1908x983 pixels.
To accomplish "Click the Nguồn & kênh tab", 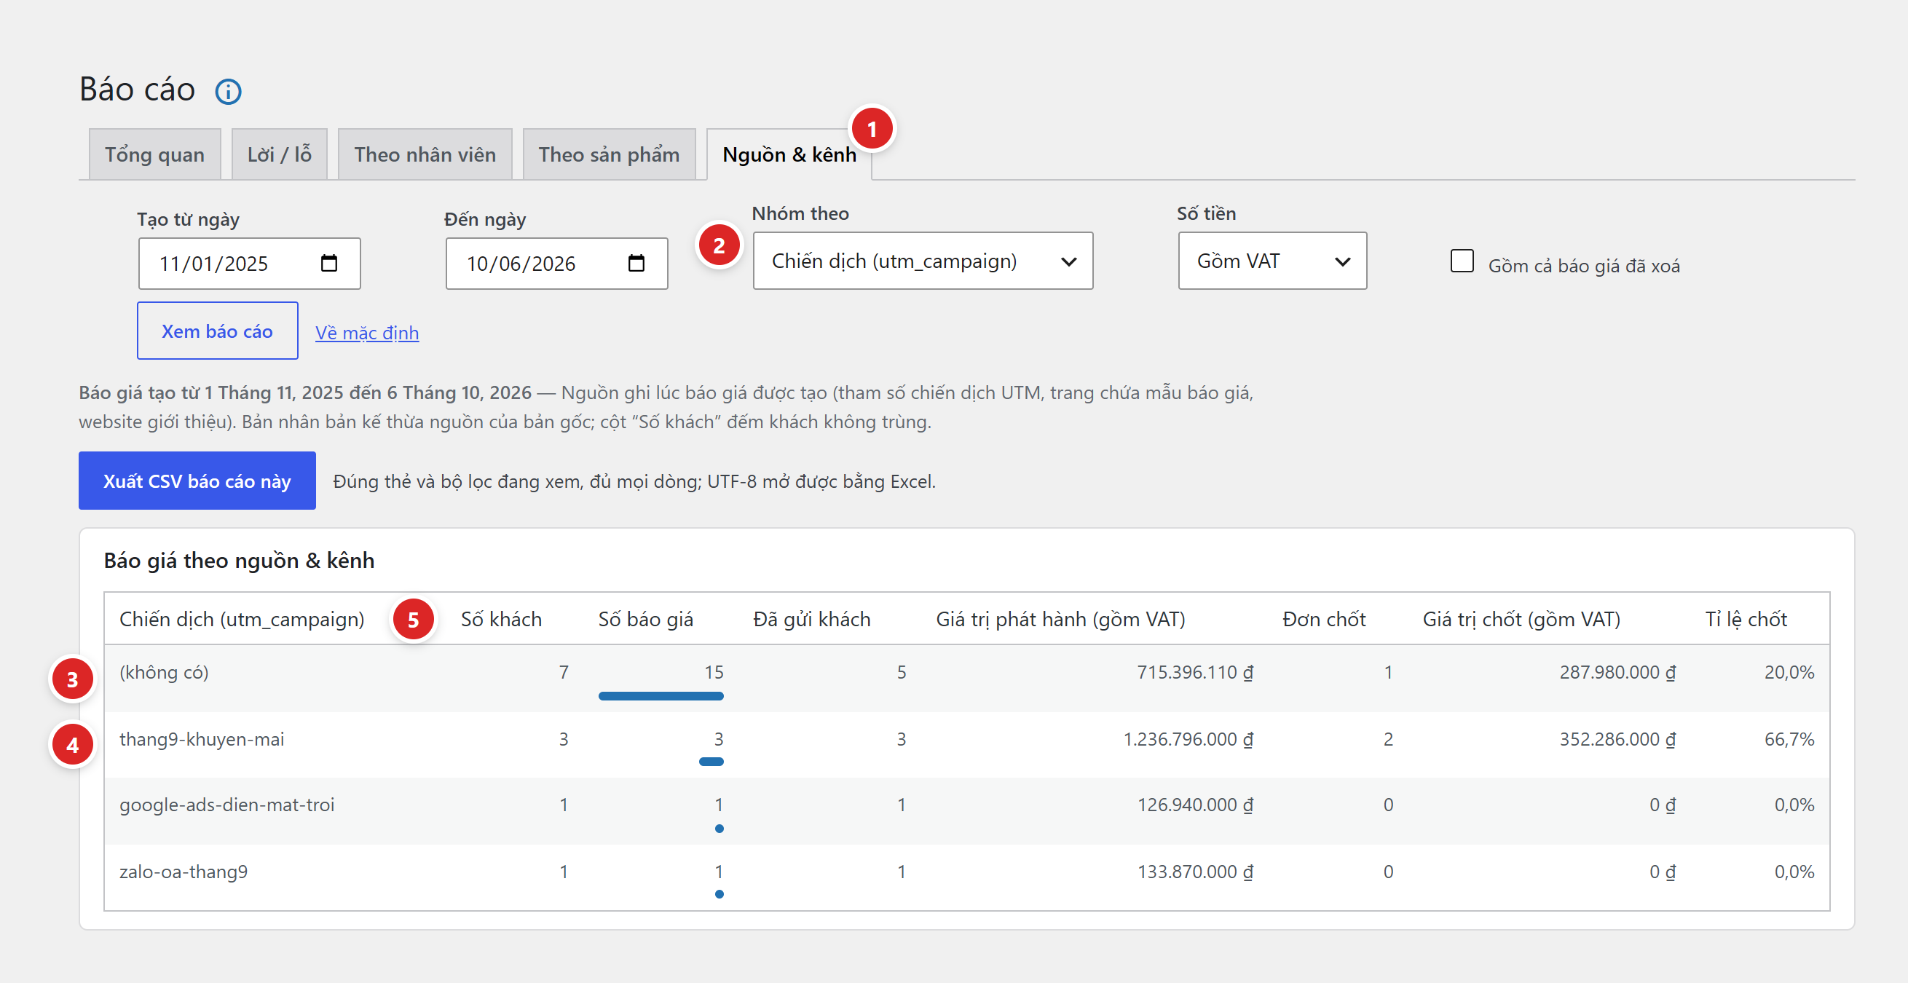I will (789, 154).
